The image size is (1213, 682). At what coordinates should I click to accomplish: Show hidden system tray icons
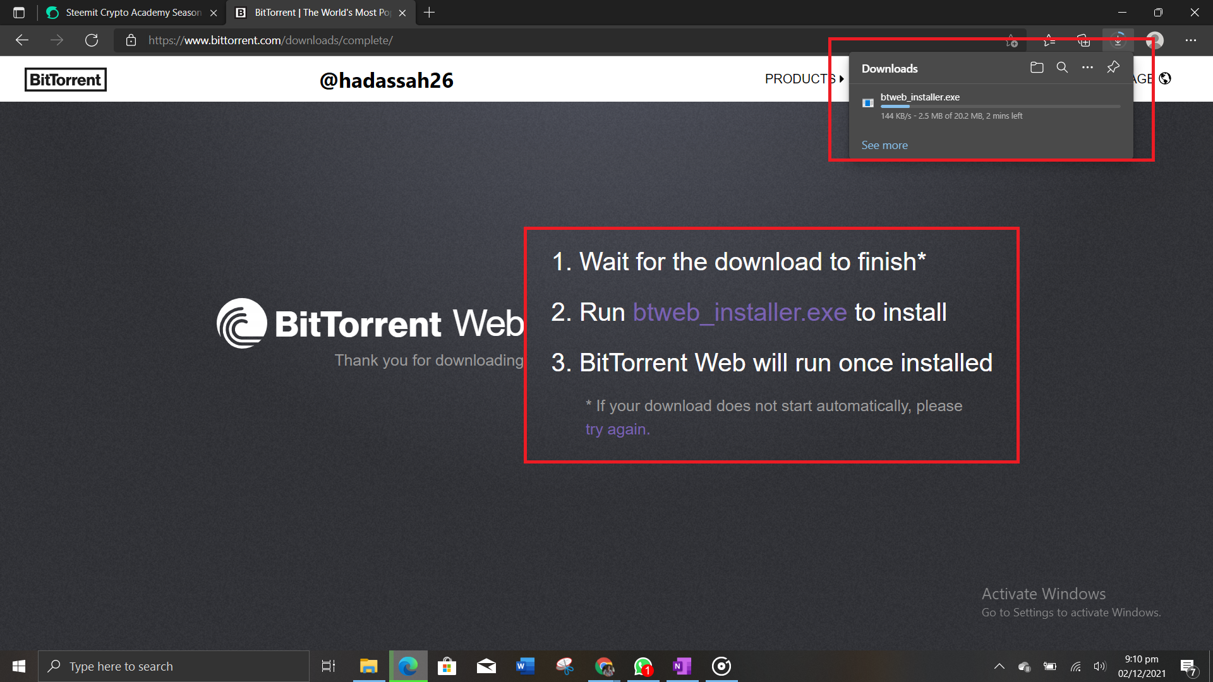(999, 666)
